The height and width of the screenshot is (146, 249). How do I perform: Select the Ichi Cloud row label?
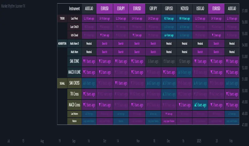pos(75,35)
